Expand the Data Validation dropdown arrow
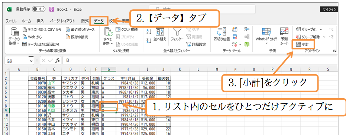The width and height of the screenshot is (346, 136). (x=240, y=45)
